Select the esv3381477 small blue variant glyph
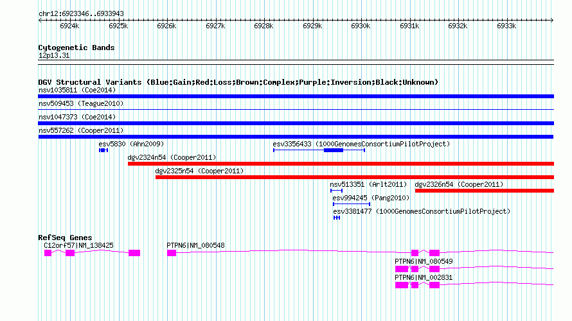This screenshot has height=321, width=572. click(x=337, y=218)
